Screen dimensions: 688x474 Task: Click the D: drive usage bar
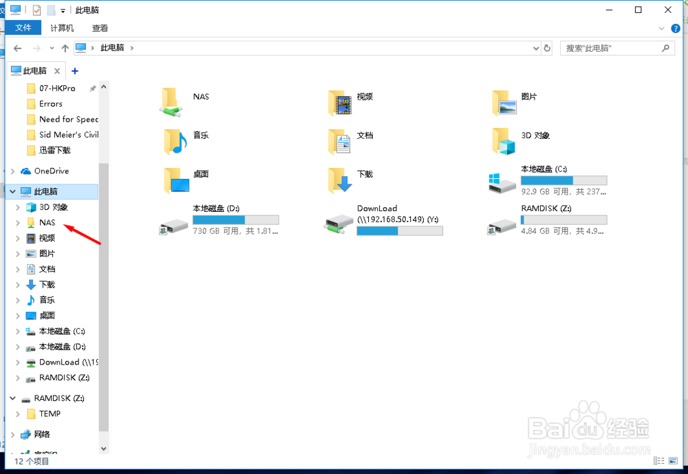235,220
